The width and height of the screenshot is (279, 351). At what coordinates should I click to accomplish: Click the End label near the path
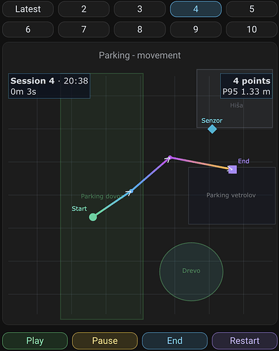(x=243, y=161)
